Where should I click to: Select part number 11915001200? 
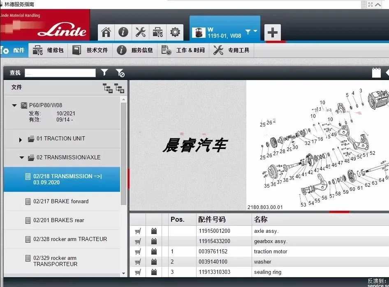coord(214,231)
